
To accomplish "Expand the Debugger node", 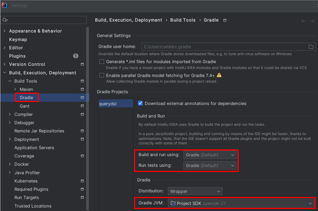I will tap(10, 123).
